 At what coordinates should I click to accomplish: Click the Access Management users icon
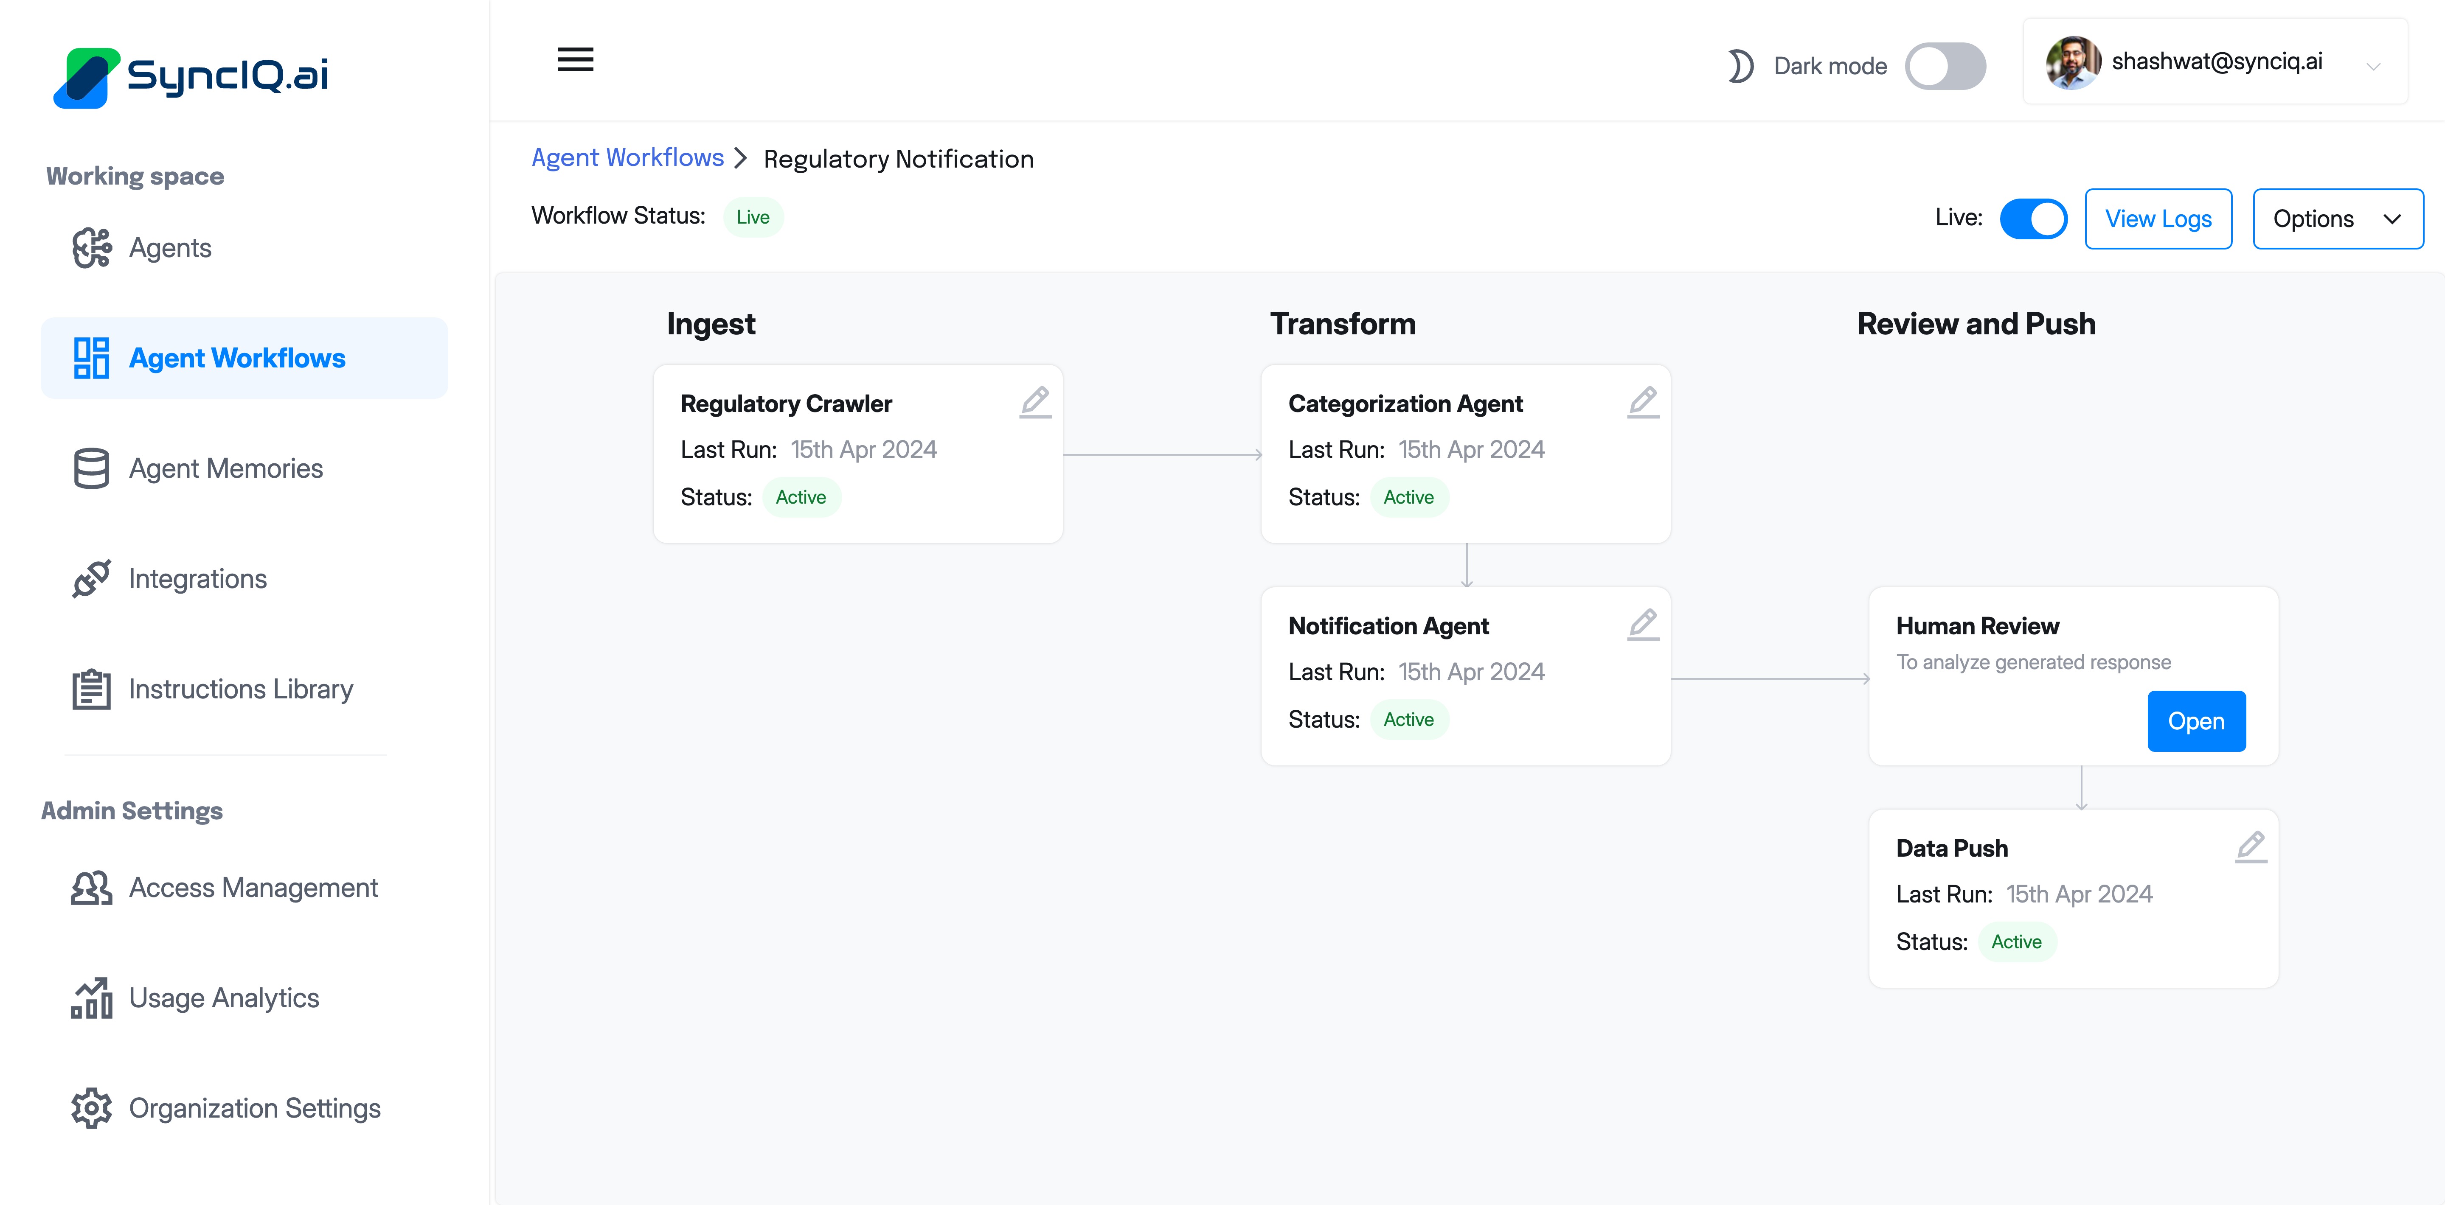[91, 888]
